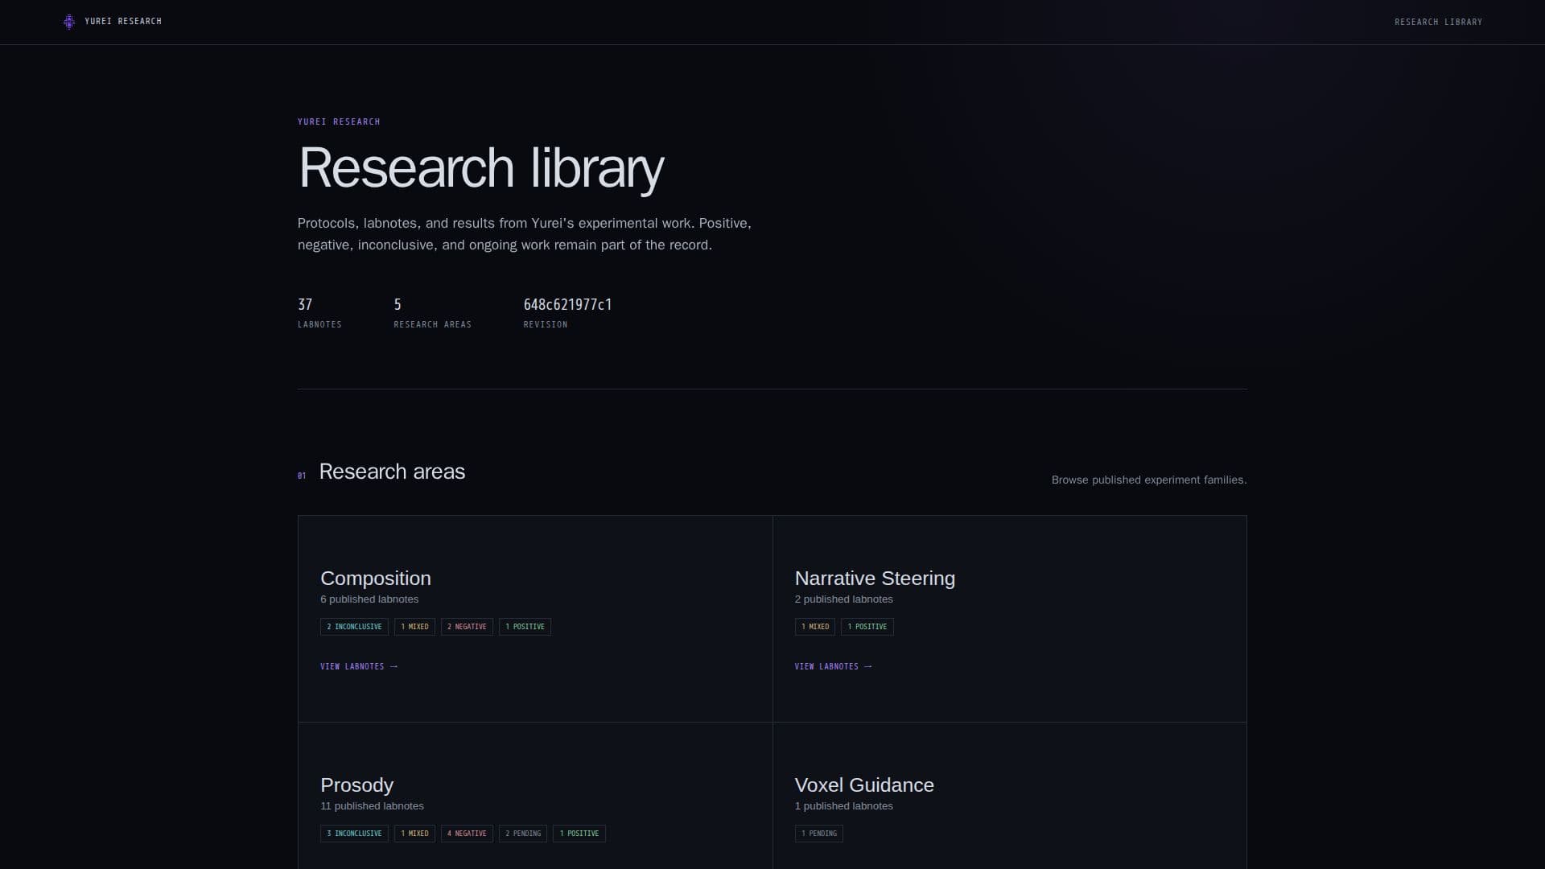Click the arrow beside Narrative Steering View Labnotes
This screenshot has width=1545, height=869.
pos(868,666)
